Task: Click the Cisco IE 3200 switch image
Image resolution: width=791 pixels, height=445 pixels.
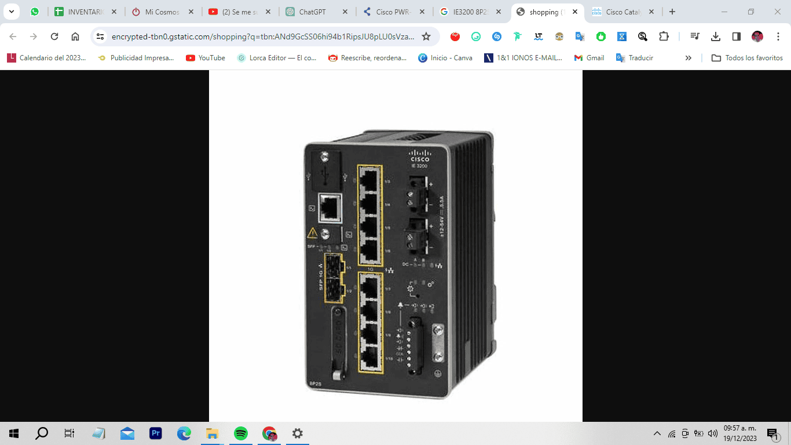Action: click(400, 264)
